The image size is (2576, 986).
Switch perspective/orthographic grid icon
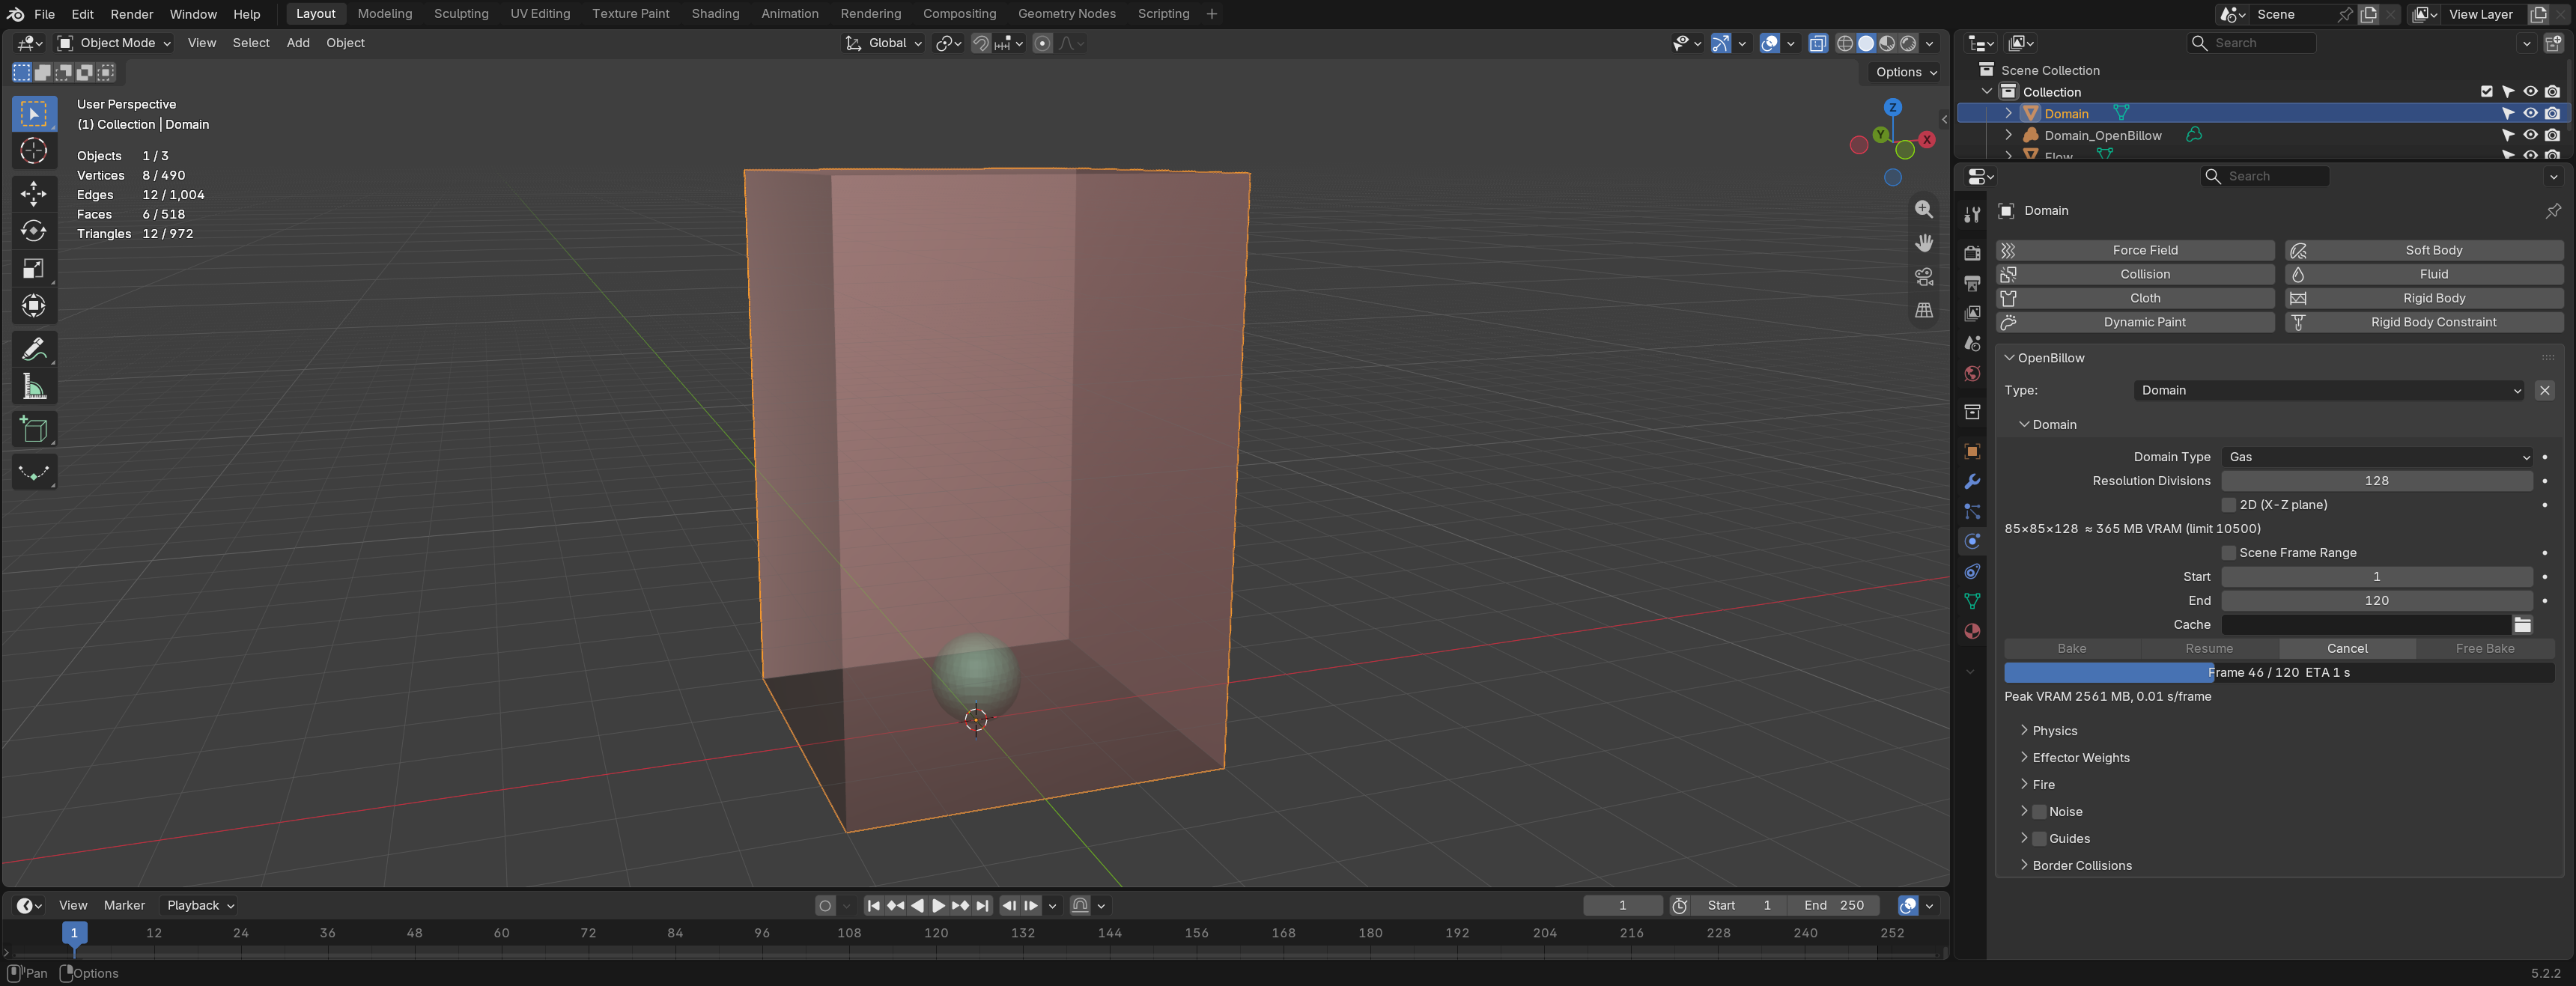point(1923,311)
